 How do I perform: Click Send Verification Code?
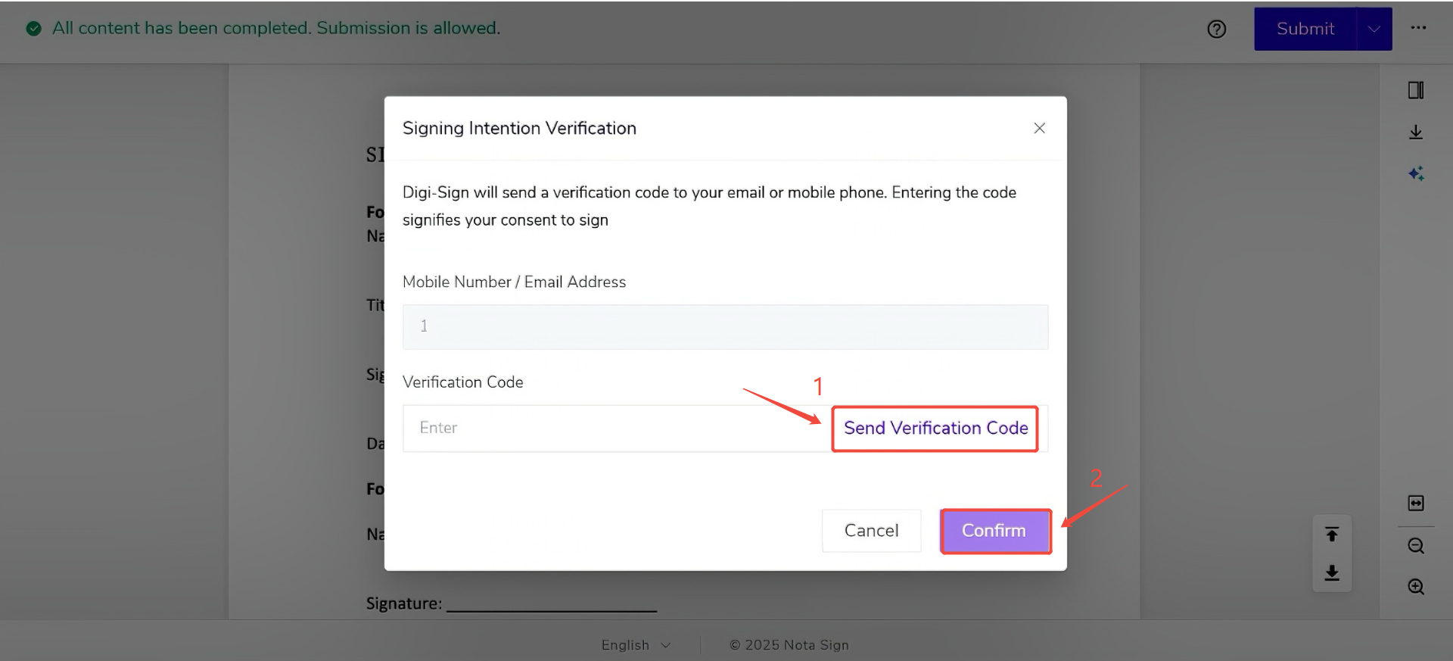coord(935,429)
